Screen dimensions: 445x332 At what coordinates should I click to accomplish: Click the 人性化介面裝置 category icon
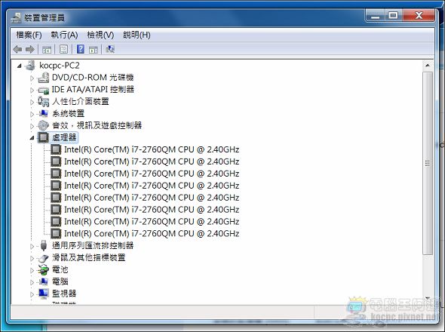44,101
